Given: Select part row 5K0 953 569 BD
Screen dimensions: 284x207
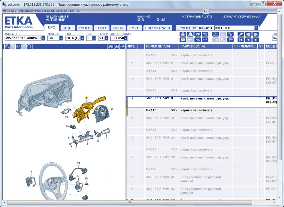Looking at the screenshot, I should 202,192.
